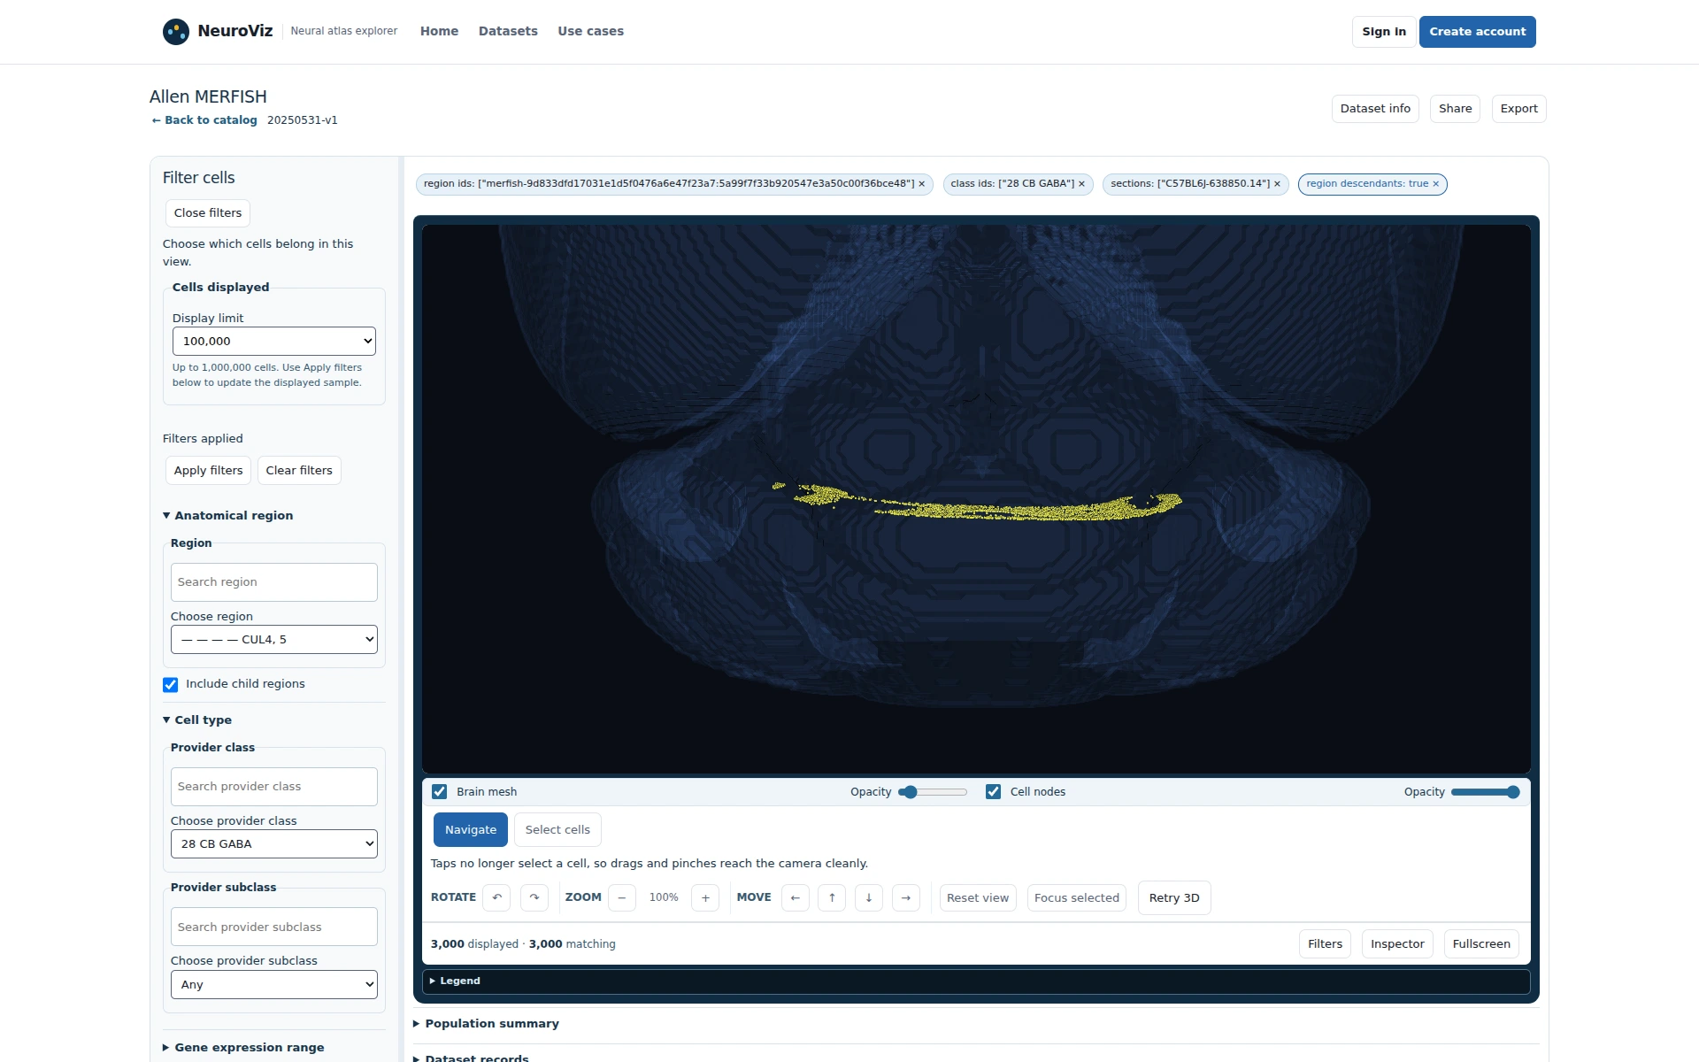Zoom in with plus button
This screenshot has height=1062, width=1699.
(x=705, y=897)
